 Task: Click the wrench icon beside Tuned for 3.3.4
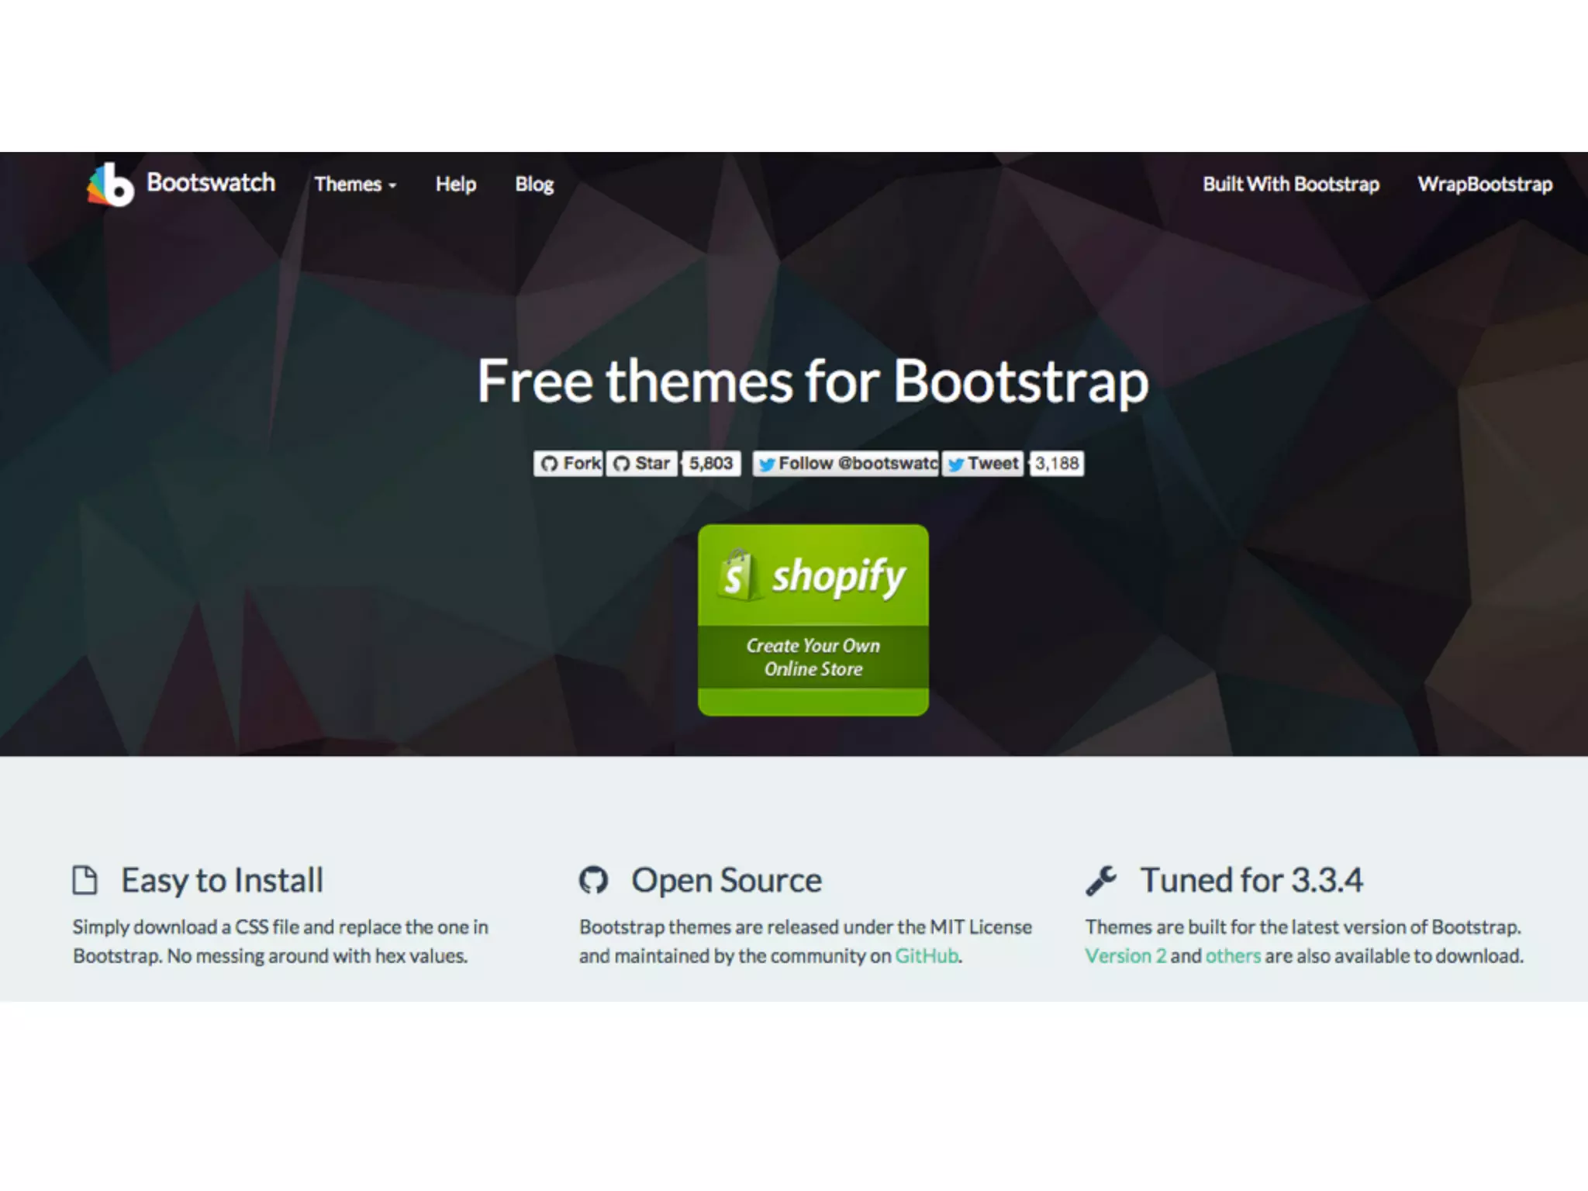[1101, 880]
